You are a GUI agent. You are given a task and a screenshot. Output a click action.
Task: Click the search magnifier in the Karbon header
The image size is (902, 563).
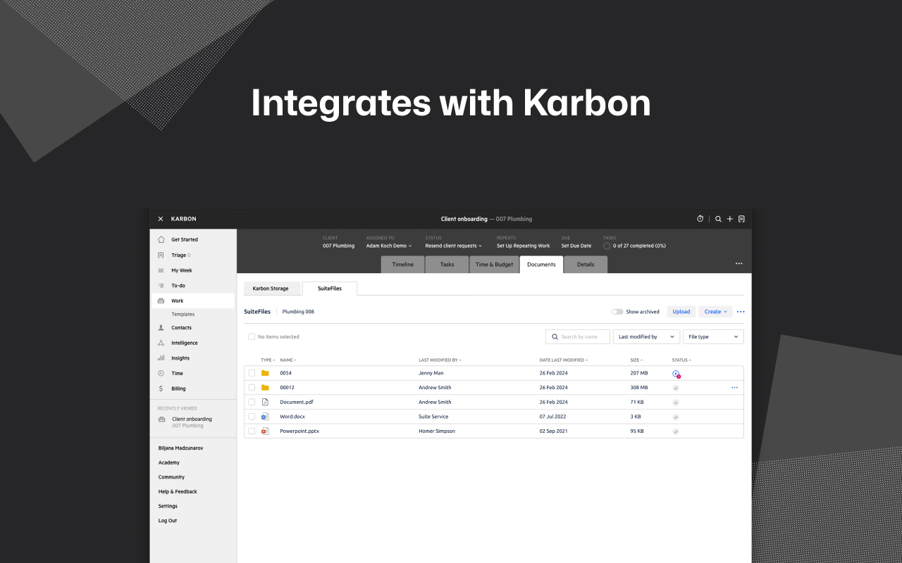click(x=718, y=219)
